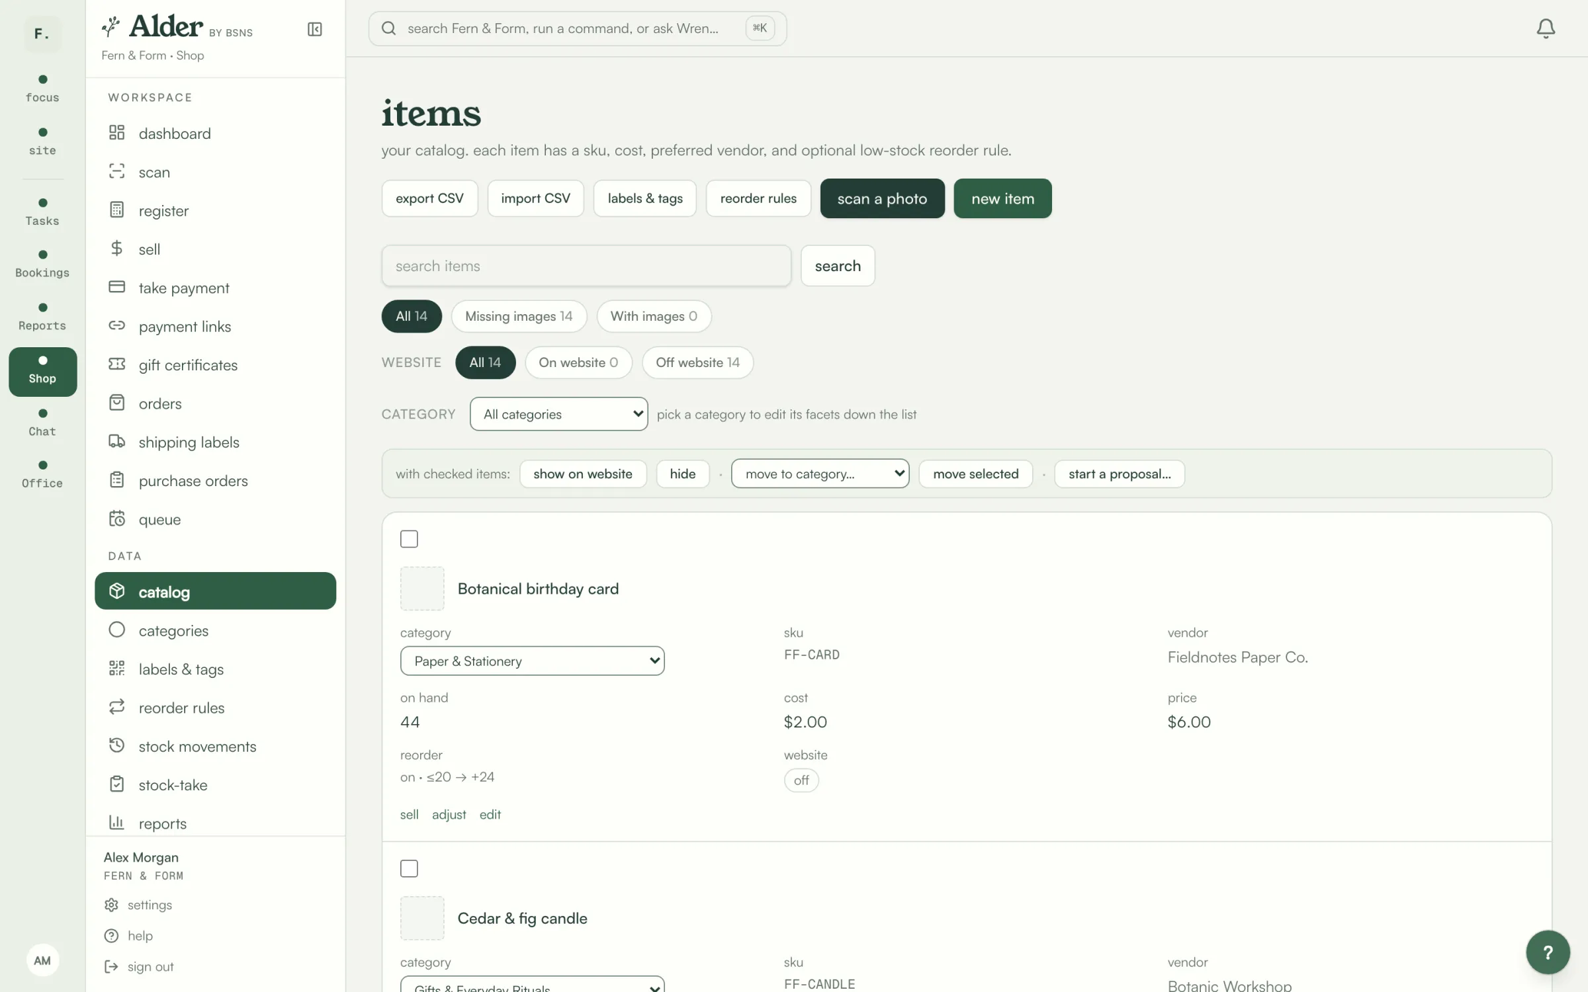Switch to the Reports workspace
The width and height of the screenshot is (1588, 992).
[x=42, y=317]
